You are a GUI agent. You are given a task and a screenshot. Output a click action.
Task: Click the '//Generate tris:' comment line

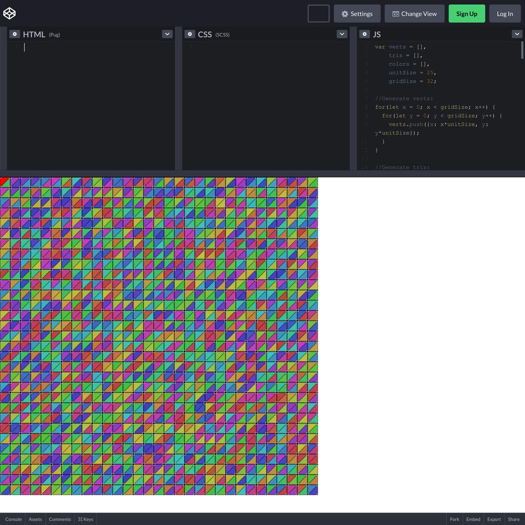(x=402, y=167)
